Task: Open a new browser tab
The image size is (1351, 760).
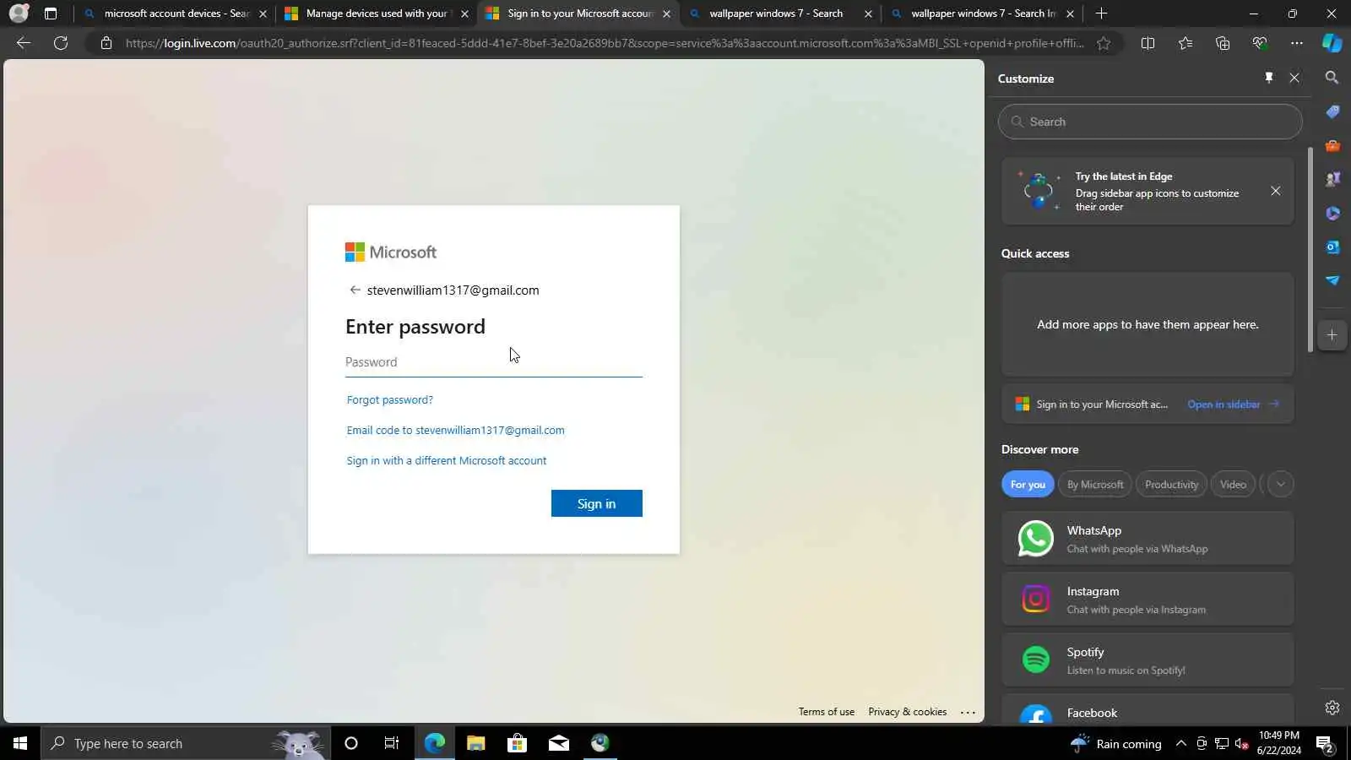Action: coord(1101,14)
